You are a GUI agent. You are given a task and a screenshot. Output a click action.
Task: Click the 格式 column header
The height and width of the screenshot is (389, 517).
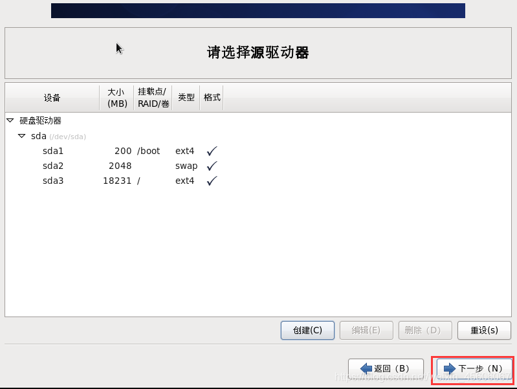(212, 98)
